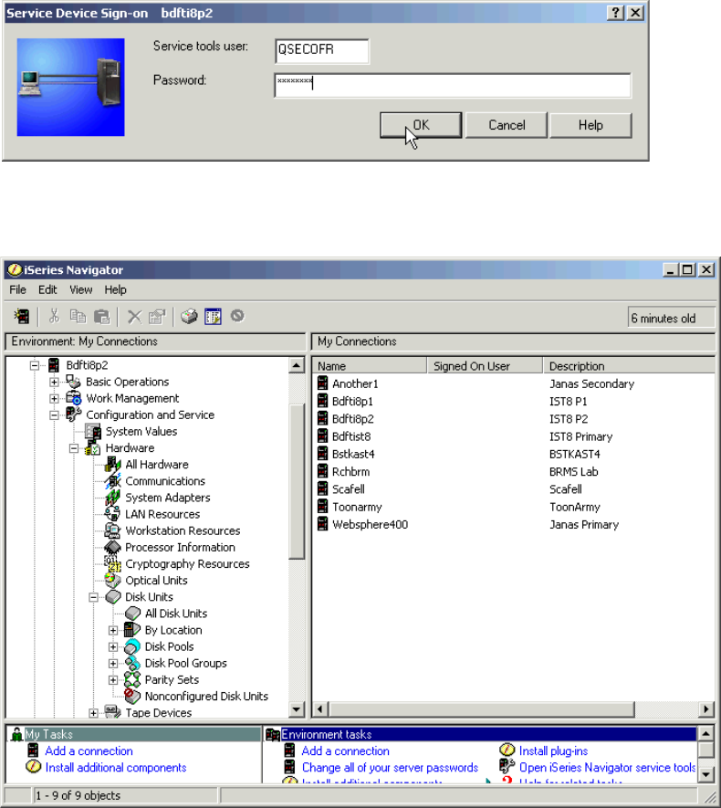Click the tree pane scroll up arrow
Screen dimensions: 721x808
point(296,365)
